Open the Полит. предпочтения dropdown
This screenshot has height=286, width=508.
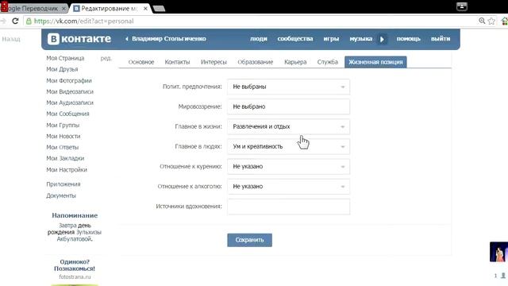(x=288, y=87)
